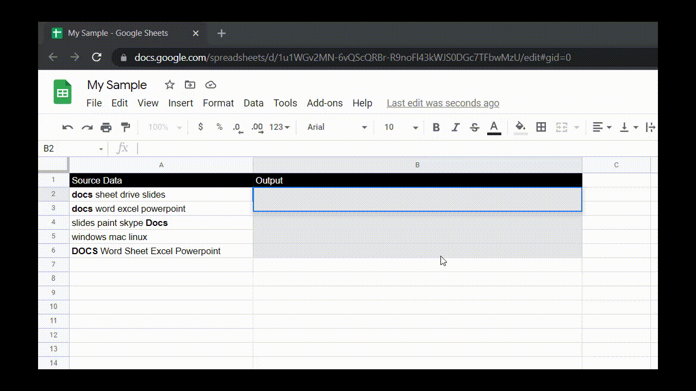This screenshot has height=391, width=696.
Task: Open the Borders tool
Action: 541,127
